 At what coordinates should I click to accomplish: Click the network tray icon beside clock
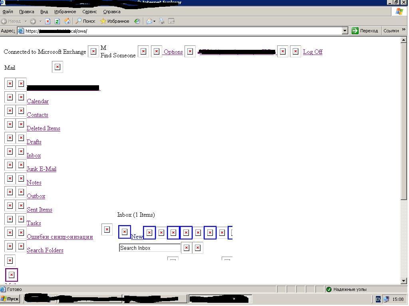click(386, 299)
